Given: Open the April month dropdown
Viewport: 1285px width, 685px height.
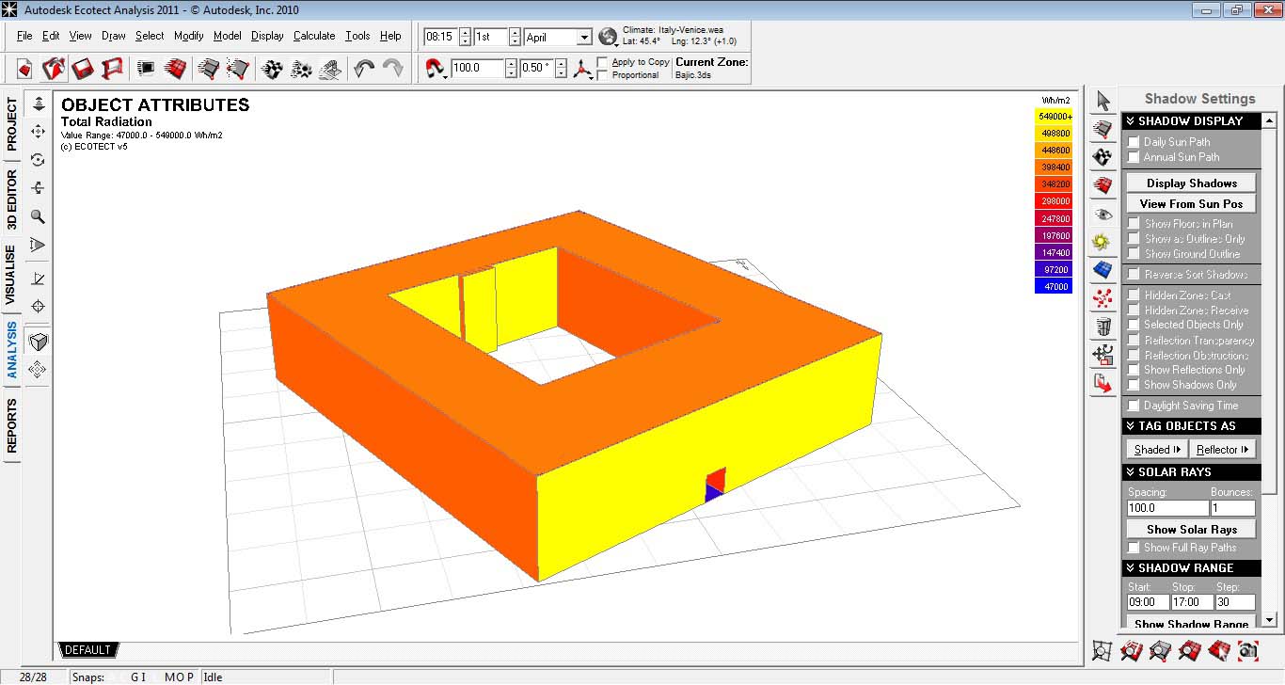Looking at the screenshot, I should coord(583,38).
